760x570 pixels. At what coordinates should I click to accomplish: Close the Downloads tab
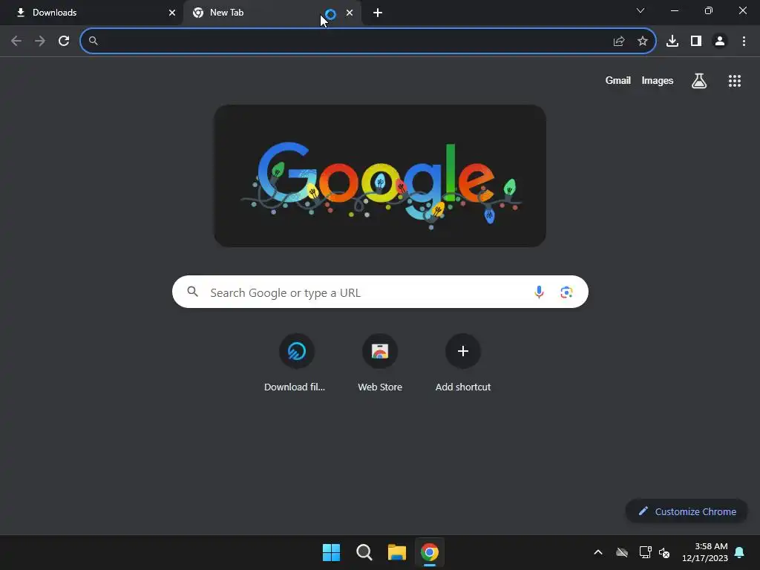[x=172, y=13]
